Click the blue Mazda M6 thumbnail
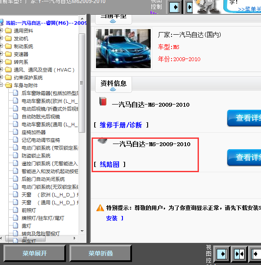 pos(123,49)
